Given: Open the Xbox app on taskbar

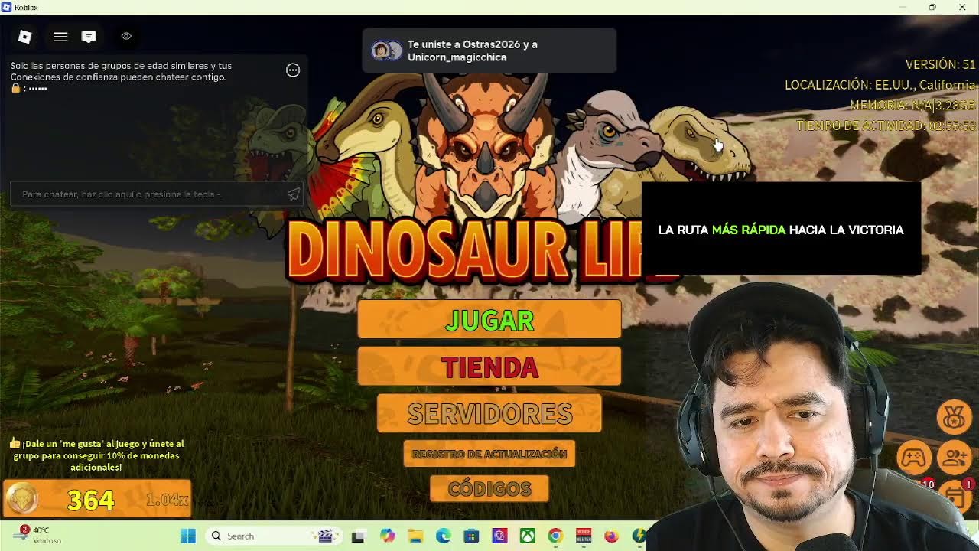Looking at the screenshot, I should tap(527, 536).
